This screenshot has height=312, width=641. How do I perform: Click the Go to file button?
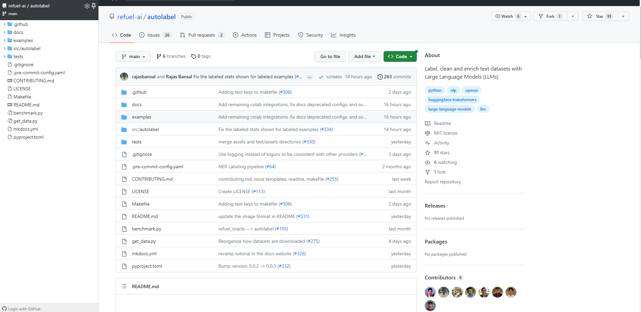click(x=330, y=57)
